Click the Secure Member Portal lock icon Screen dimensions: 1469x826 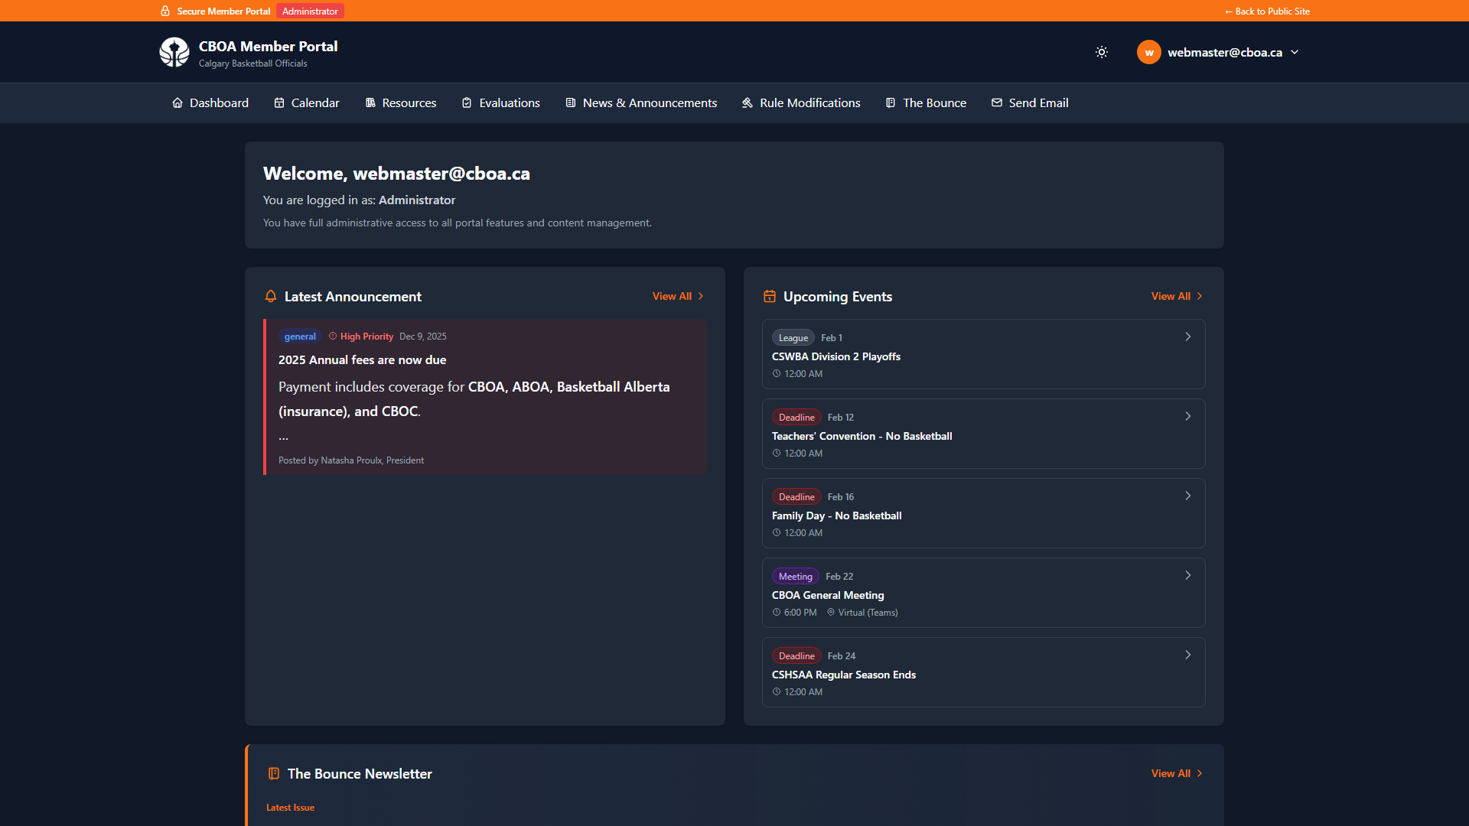(165, 11)
